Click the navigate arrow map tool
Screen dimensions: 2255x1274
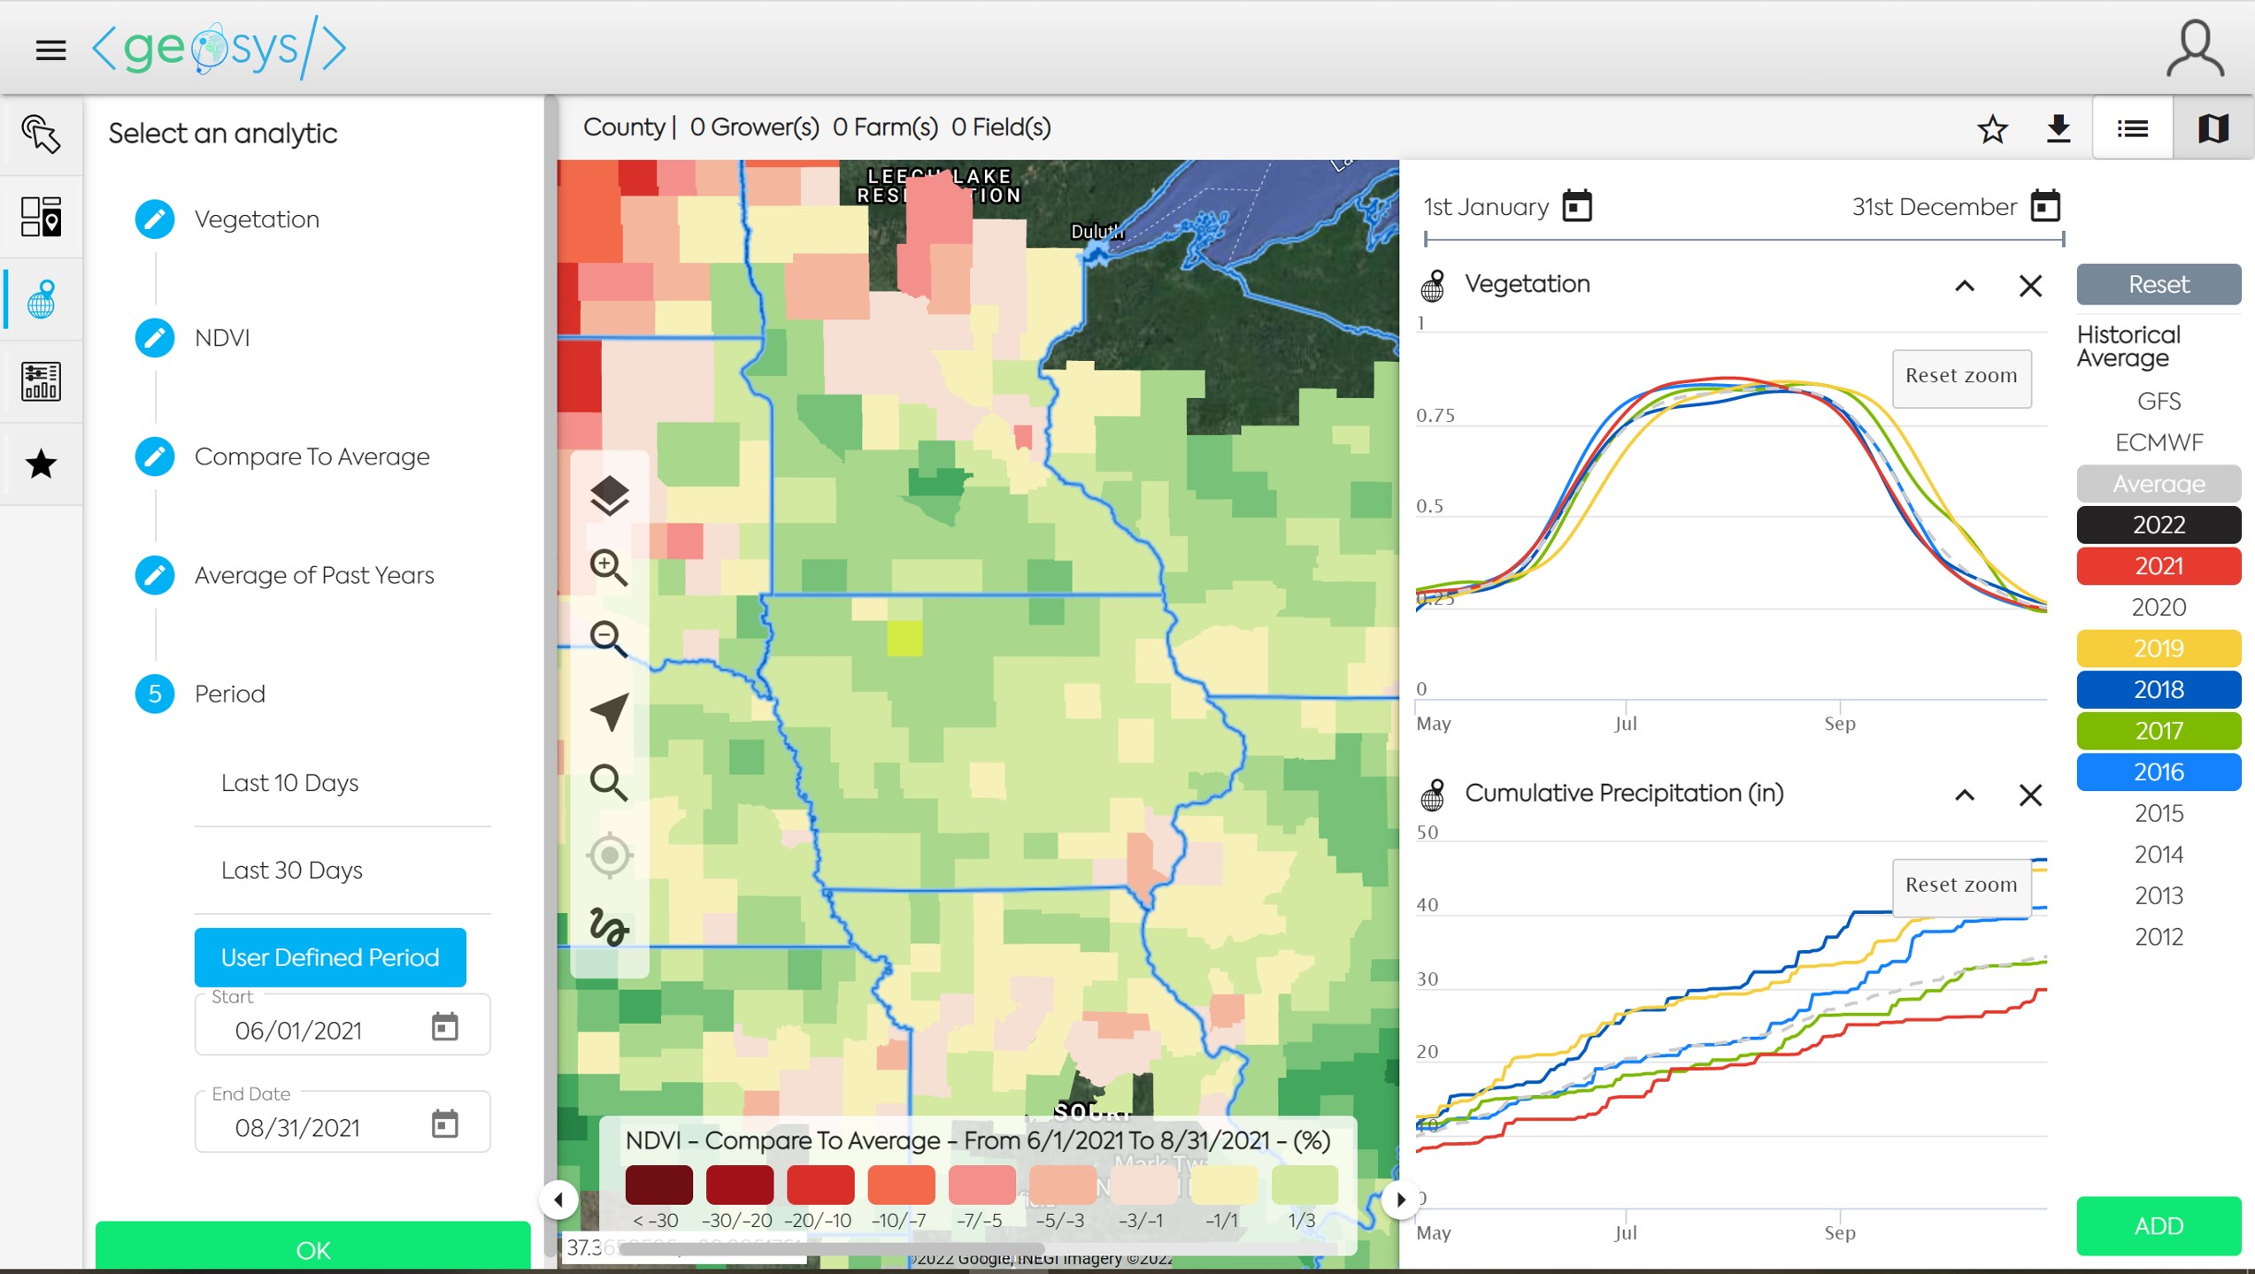(609, 711)
